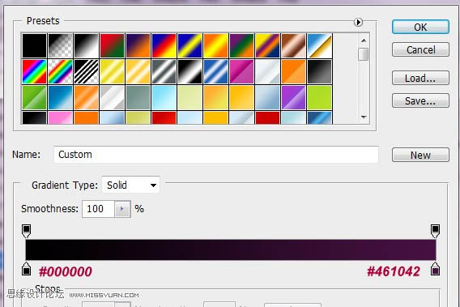Viewport: 460px width, 307px height.
Task: Select the black color stop below the gradient bar
Action: (27, 269)
